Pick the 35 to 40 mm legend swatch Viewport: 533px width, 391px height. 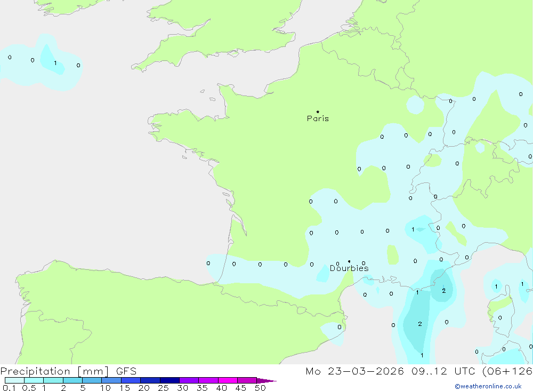point(208,380)
